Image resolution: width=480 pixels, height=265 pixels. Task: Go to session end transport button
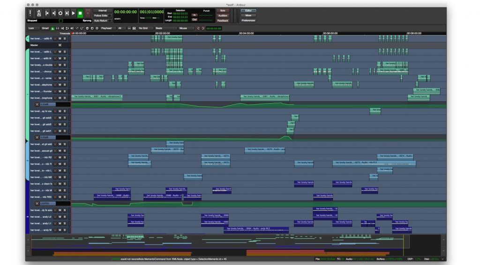pos(53,13)
